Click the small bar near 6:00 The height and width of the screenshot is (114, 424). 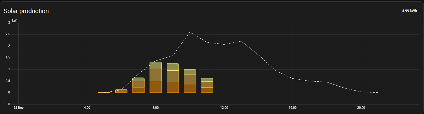click(x=121, y=91)
